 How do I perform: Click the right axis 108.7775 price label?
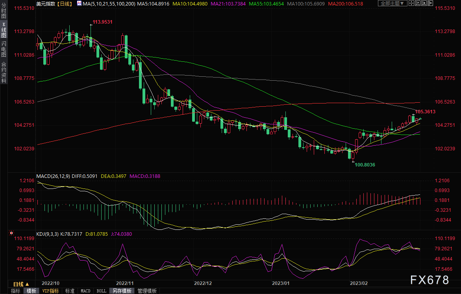pos(445,78)
